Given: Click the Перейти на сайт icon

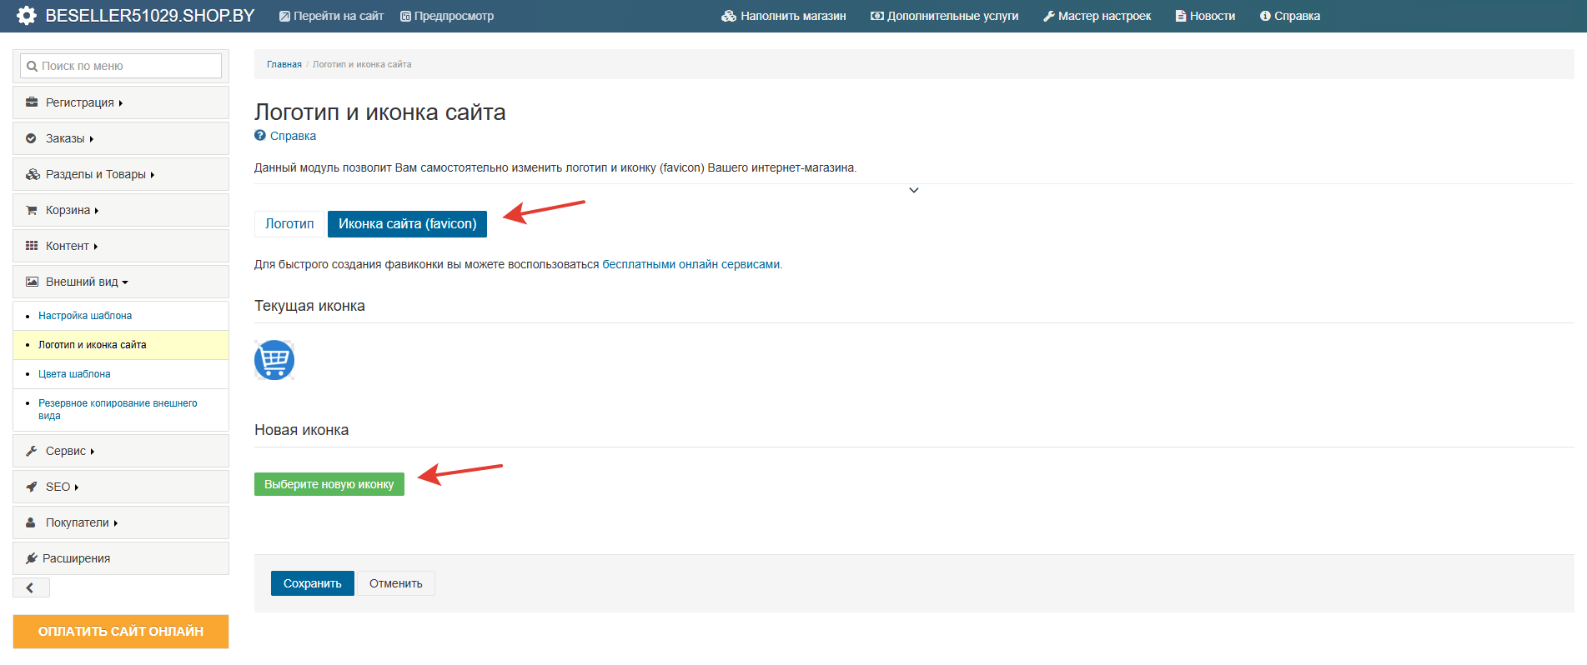Looking at the screenshot, I should coord(284,16).
